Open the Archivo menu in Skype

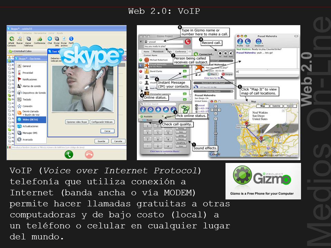tap(11, 33)
